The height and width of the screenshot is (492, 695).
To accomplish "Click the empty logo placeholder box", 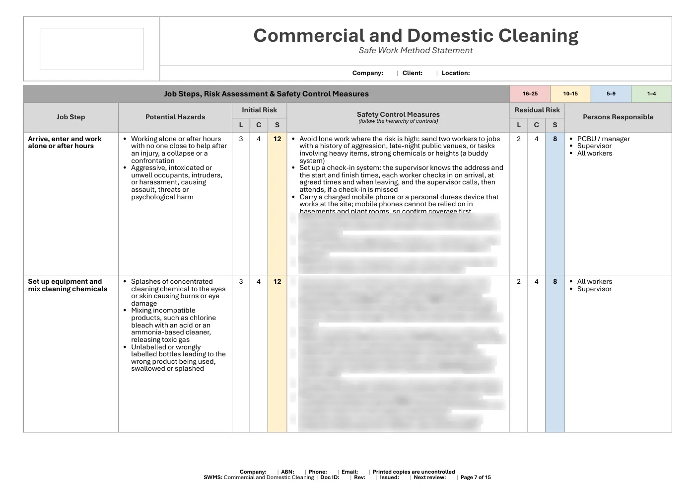I will (x=92, y=49).
